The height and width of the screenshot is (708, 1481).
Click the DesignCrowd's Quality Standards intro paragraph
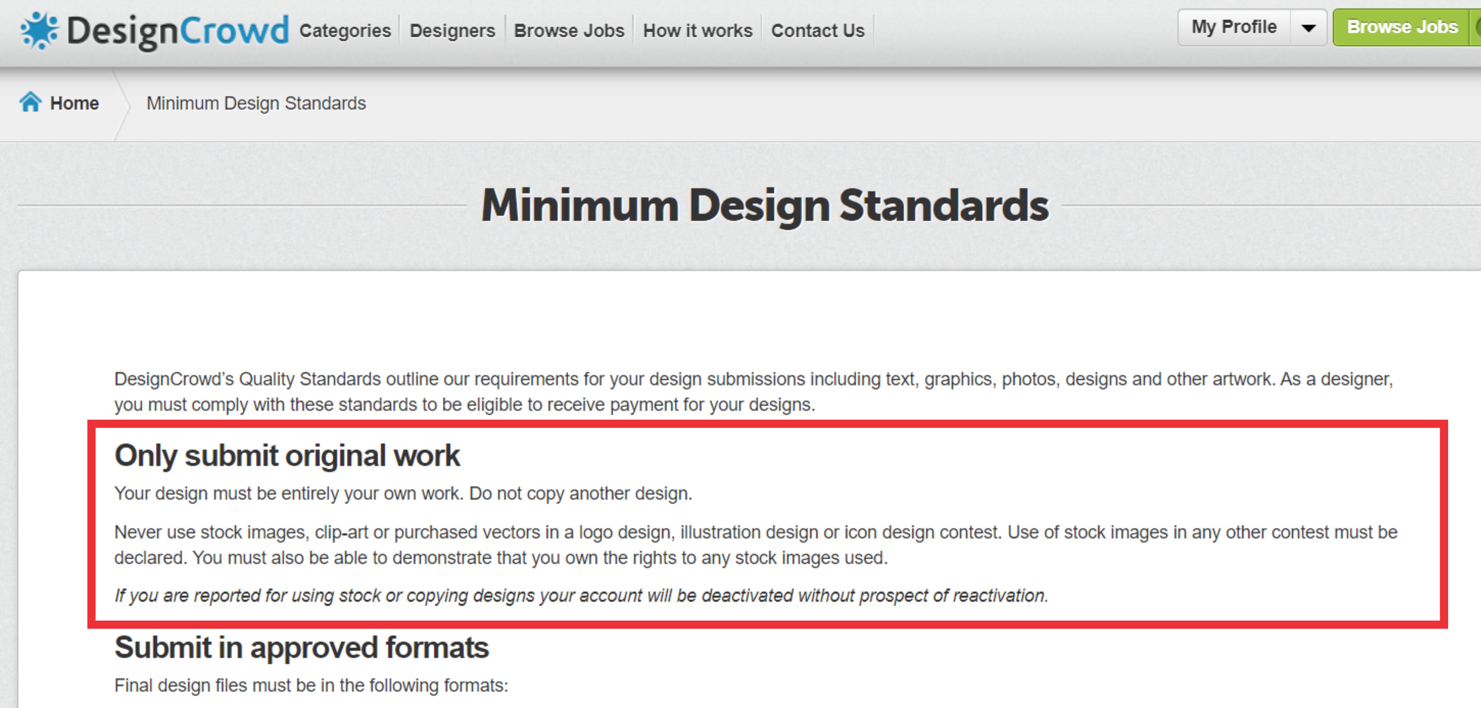pyautogui.click(x=753, y=391)
